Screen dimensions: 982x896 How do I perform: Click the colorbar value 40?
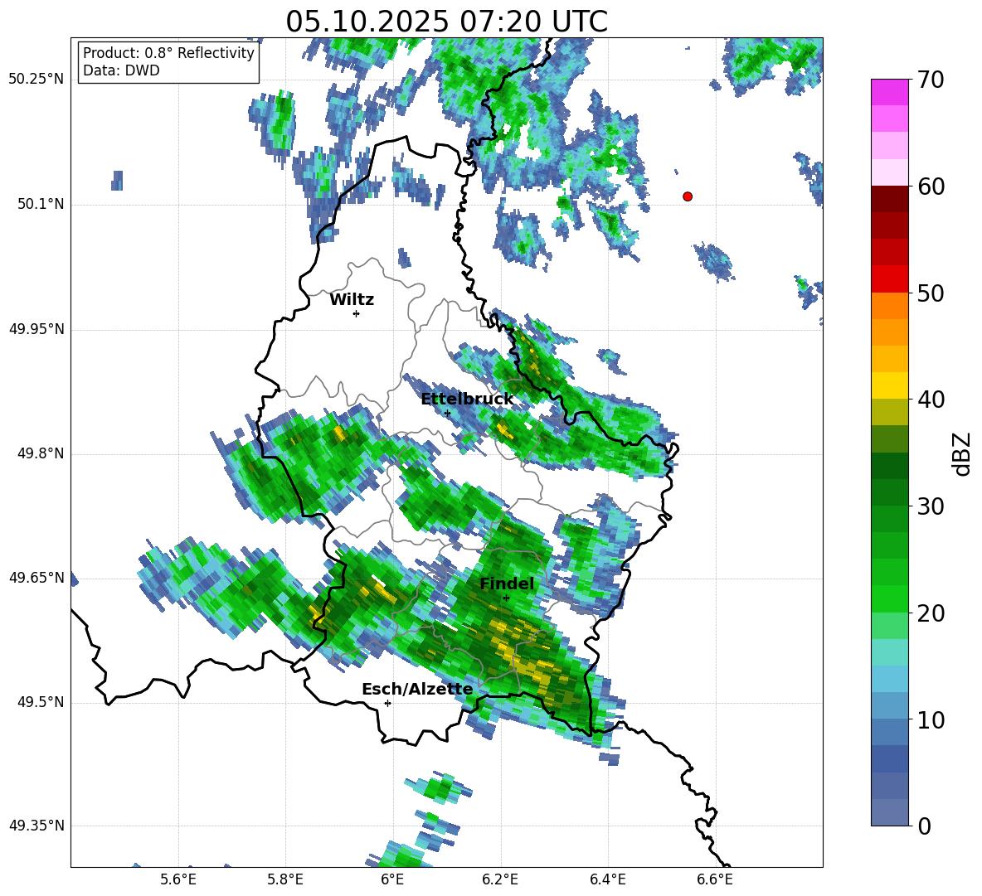coord(931,400)
